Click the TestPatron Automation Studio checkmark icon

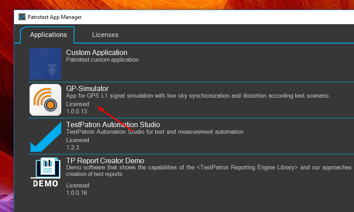(45, 136)
